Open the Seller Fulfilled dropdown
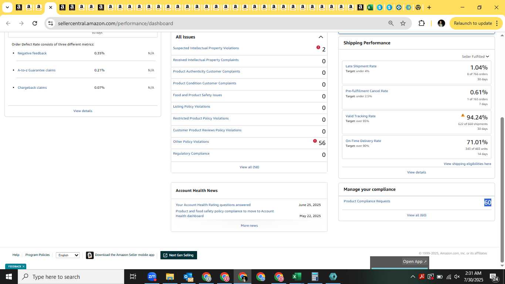This screenshot has width=505, height=284. [475, 57]
